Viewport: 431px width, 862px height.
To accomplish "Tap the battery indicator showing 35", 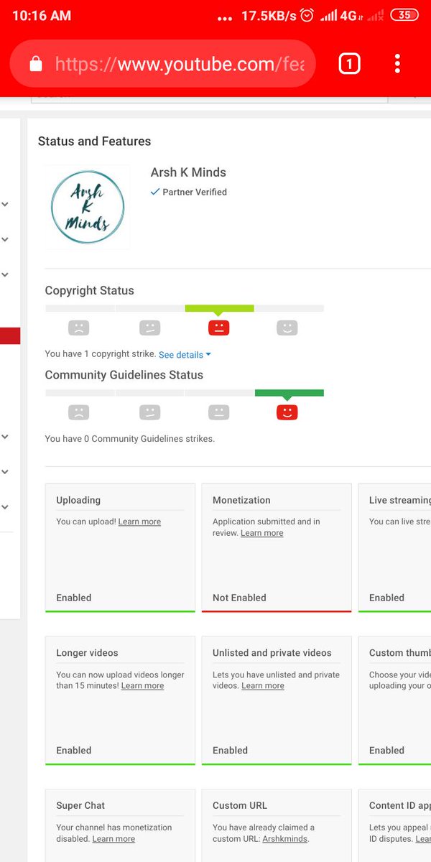I will coord(405,15).
